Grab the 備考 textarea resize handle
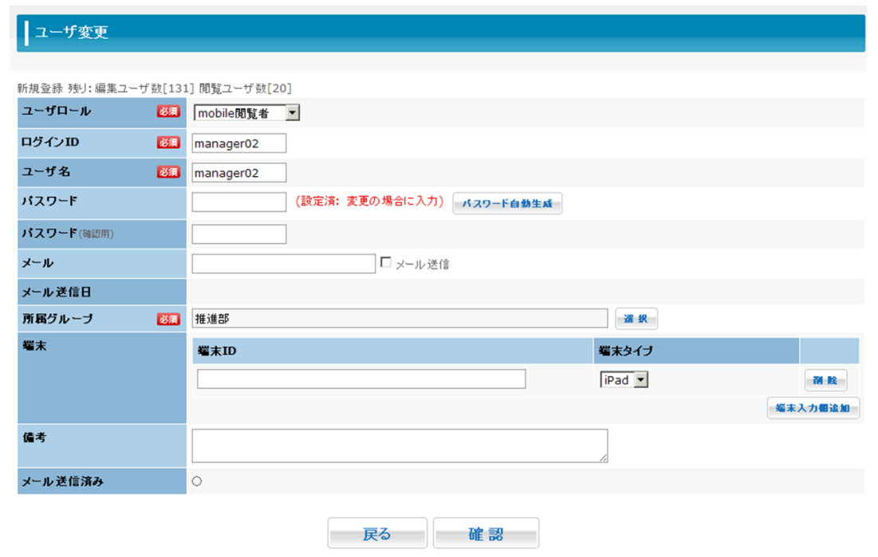 [x=603, y=458]
